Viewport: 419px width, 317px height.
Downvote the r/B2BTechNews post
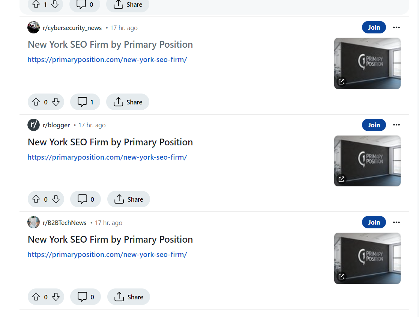coord(56,297)
